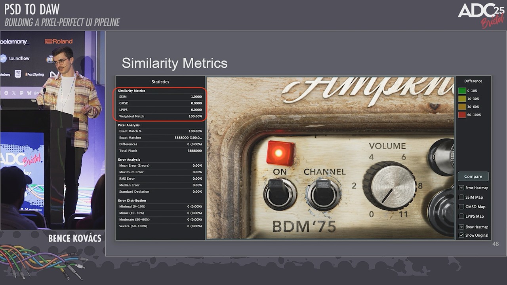Select the Mean Error row label

tap(134, 165)
